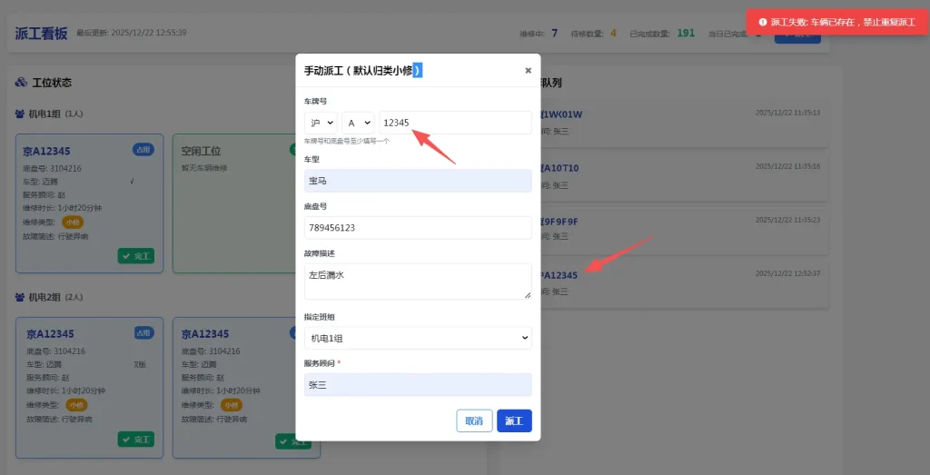Open queue entry timestamped 12:52:37
Image resolution: width=930 pixels, height=475 pixels.
point(684,283)
